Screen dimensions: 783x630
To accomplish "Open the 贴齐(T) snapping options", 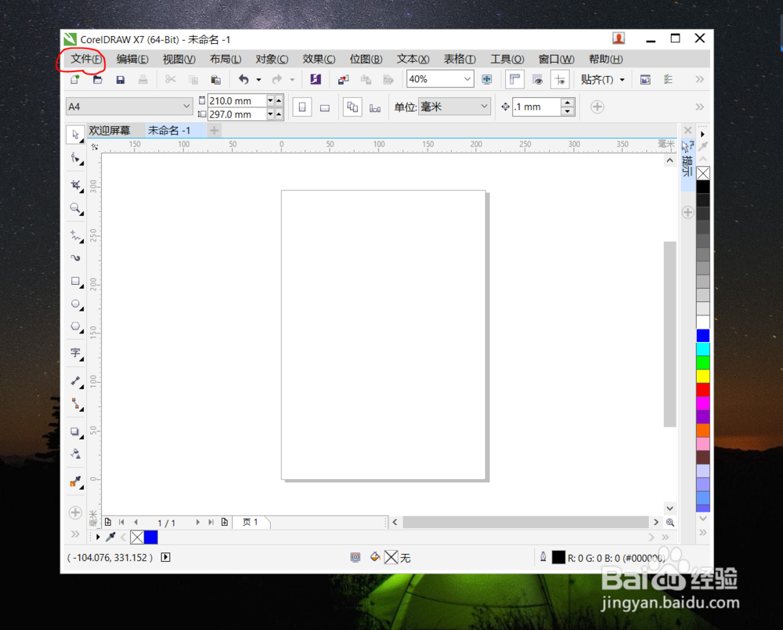I will (x=599, y=79).
